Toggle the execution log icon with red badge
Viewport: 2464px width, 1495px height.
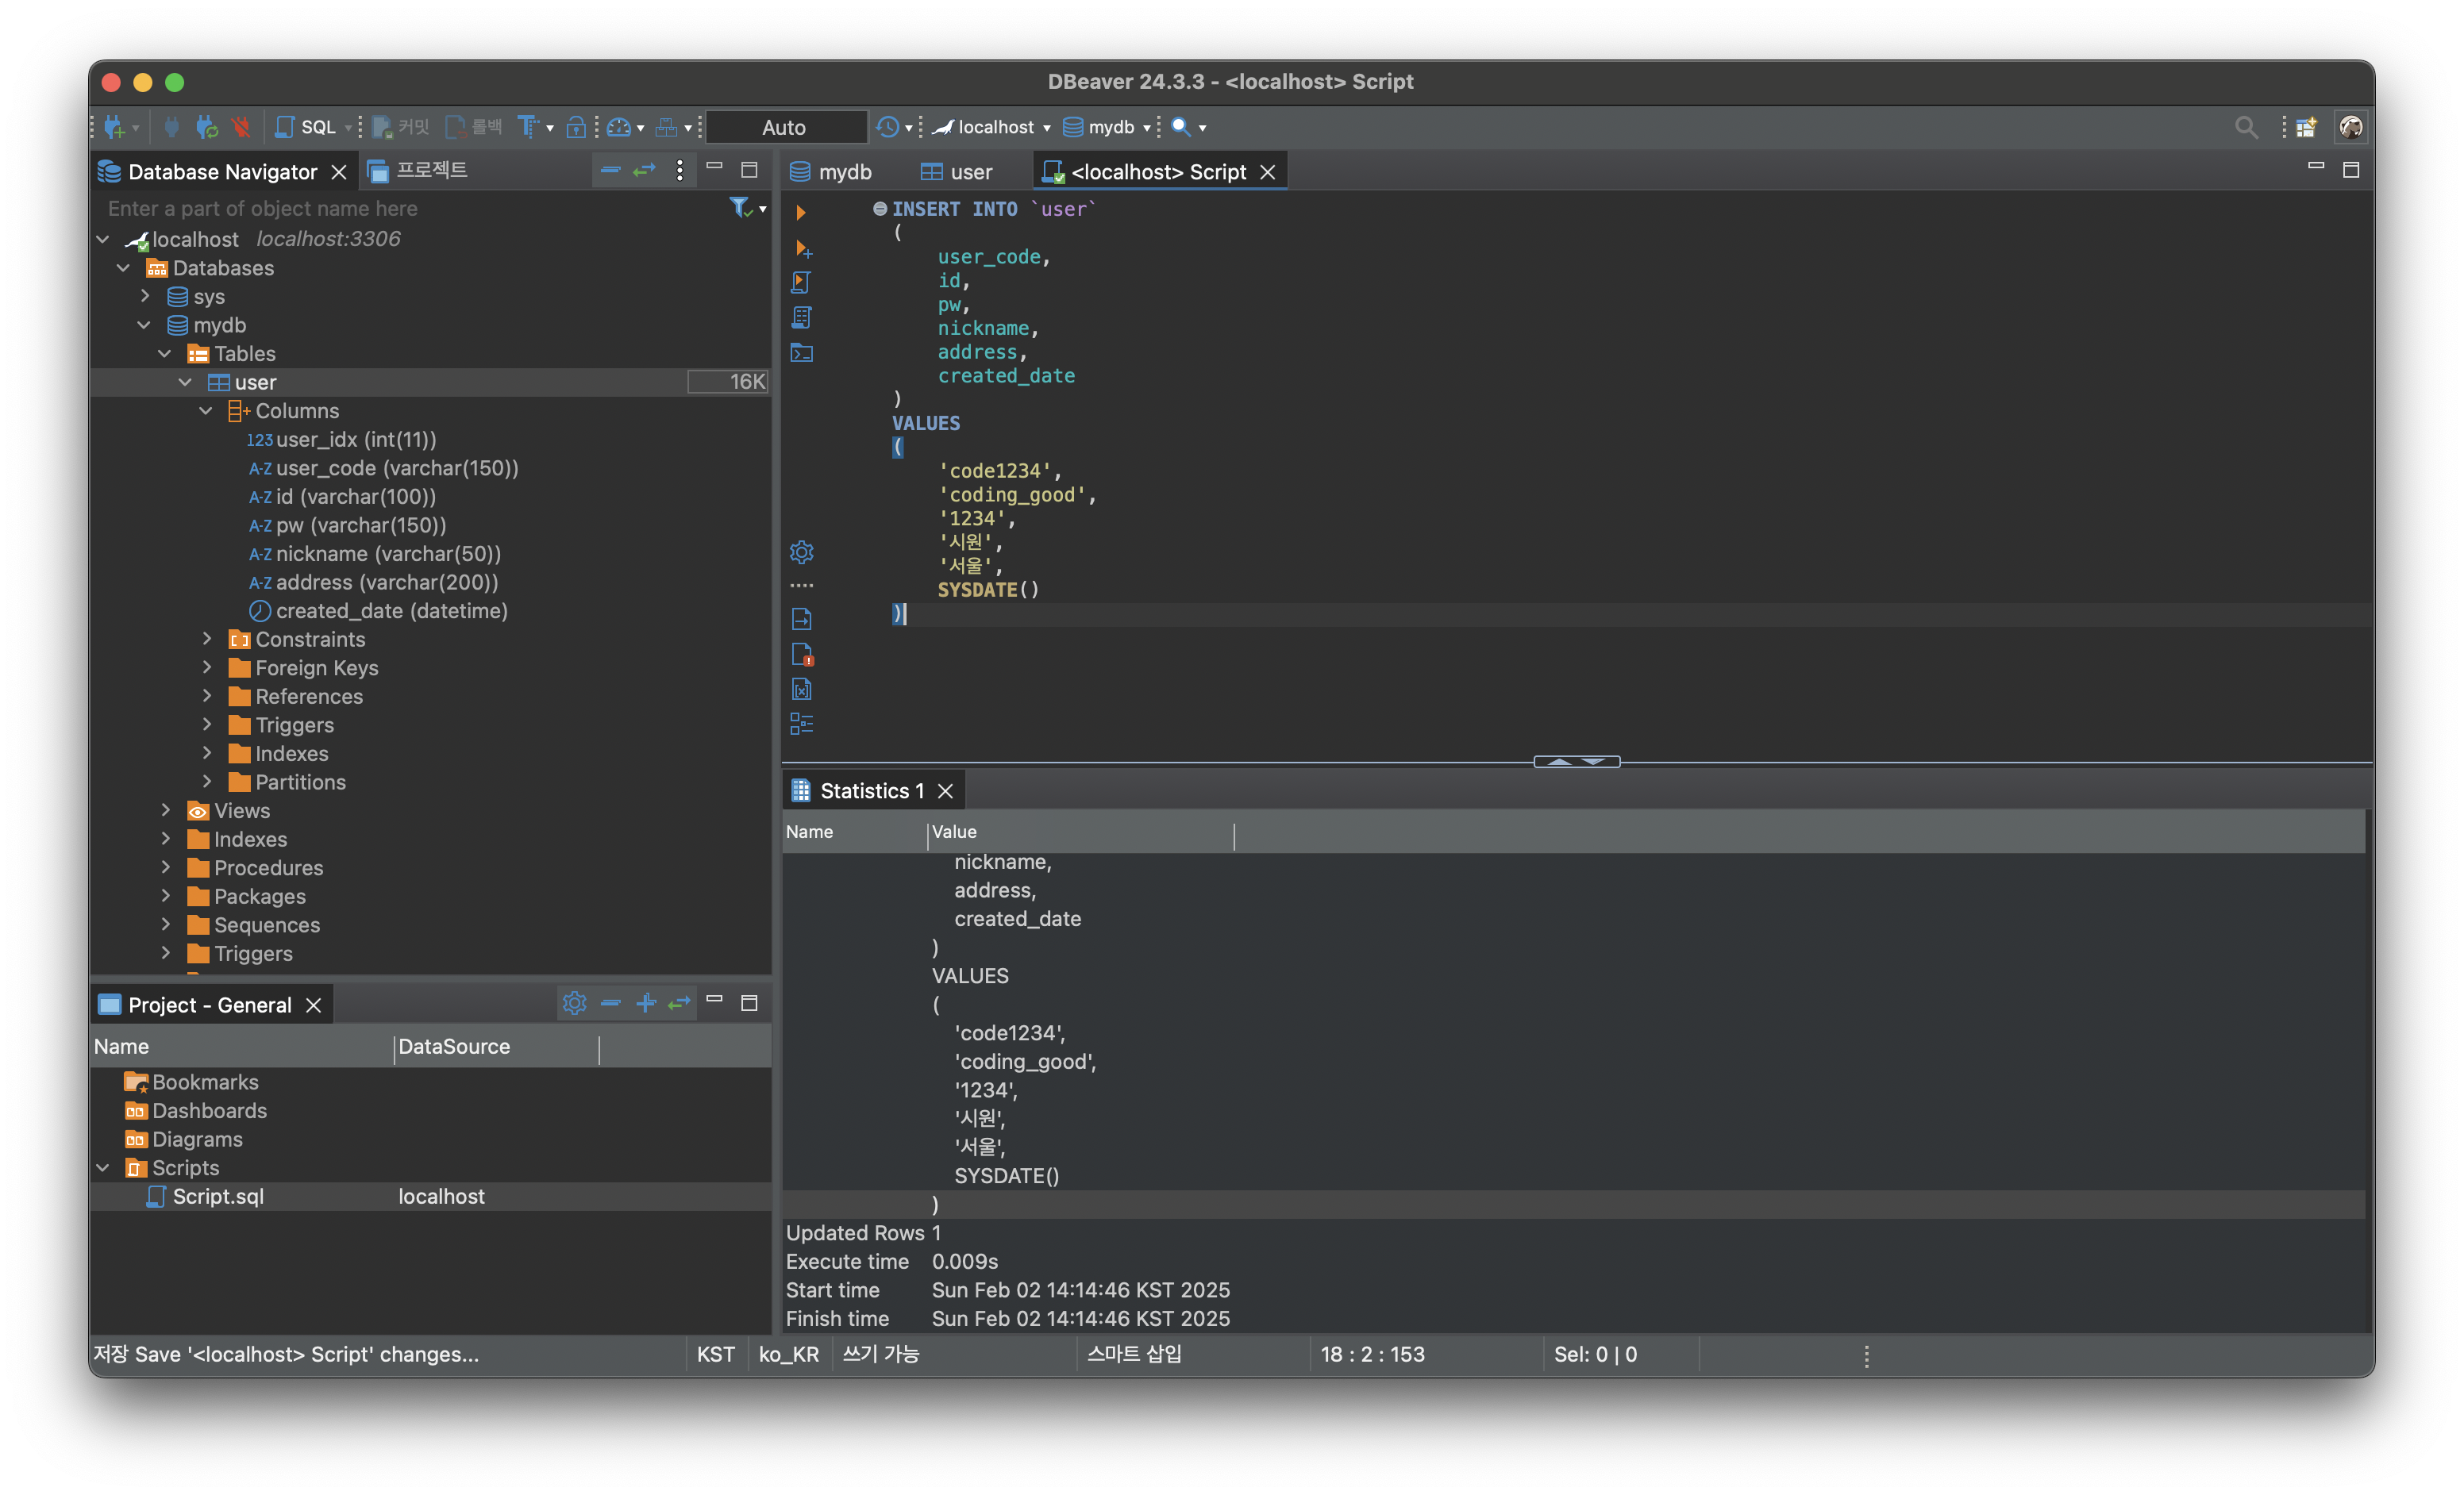pyautogui.click(x=802, y=655)
